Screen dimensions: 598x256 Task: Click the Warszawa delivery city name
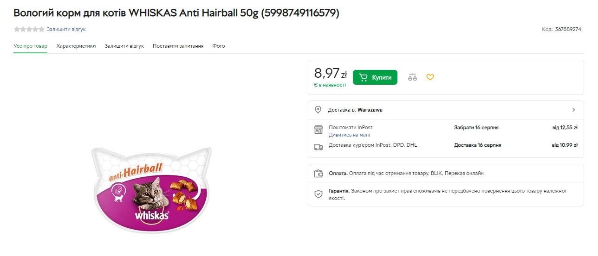[370, 110]
